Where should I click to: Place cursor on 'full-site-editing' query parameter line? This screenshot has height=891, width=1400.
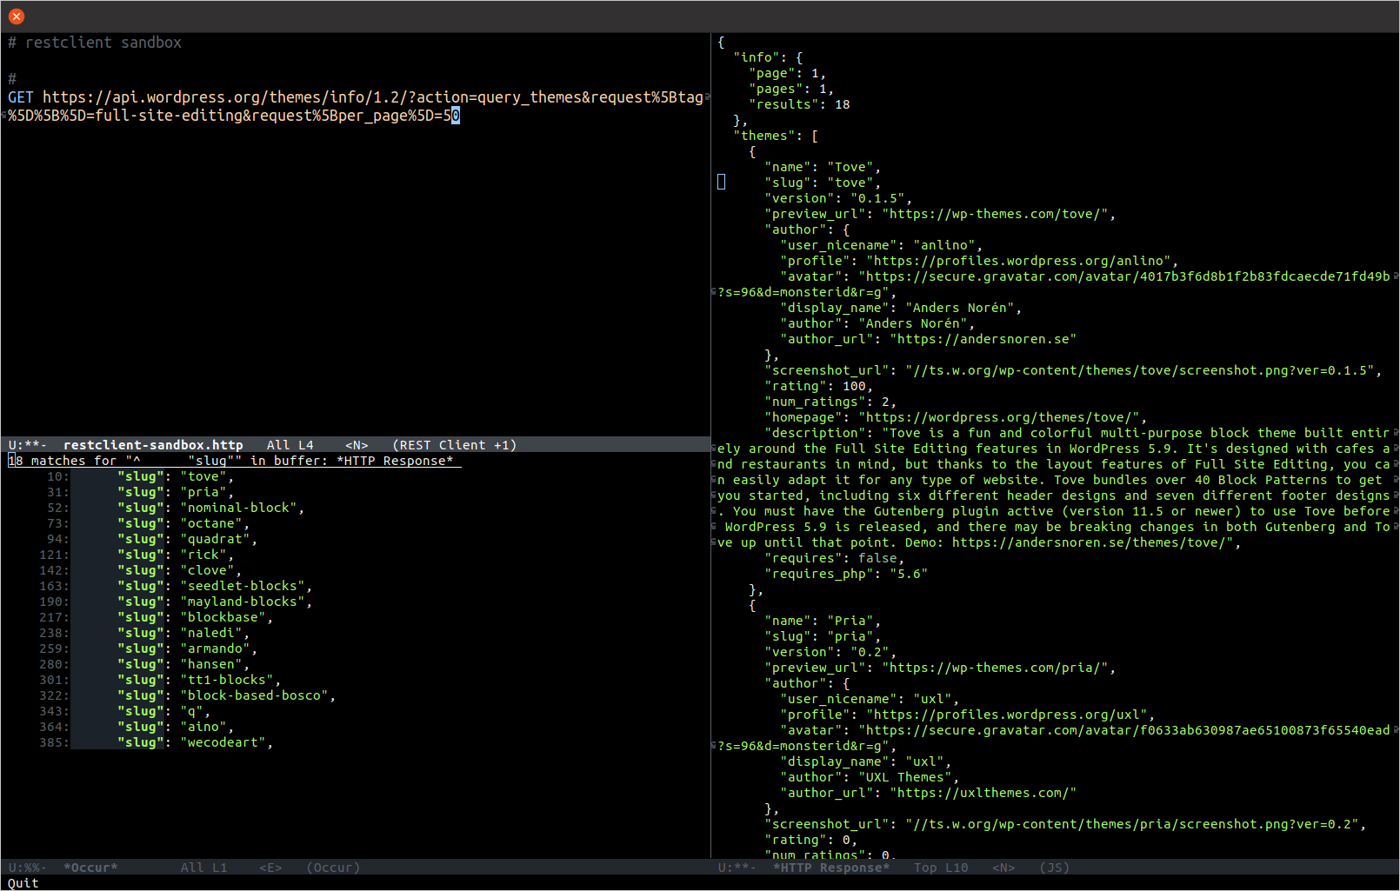tap(234, 116)
